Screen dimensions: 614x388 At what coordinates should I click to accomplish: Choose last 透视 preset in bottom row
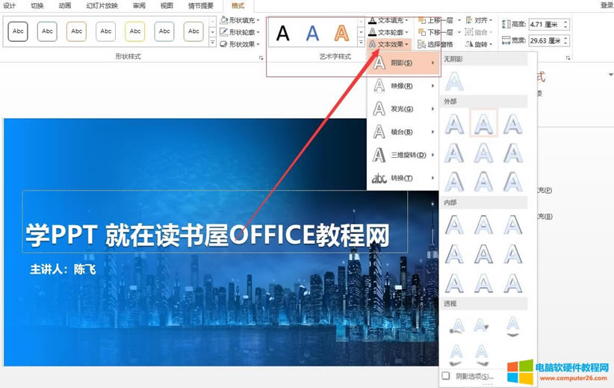point(481,354)
